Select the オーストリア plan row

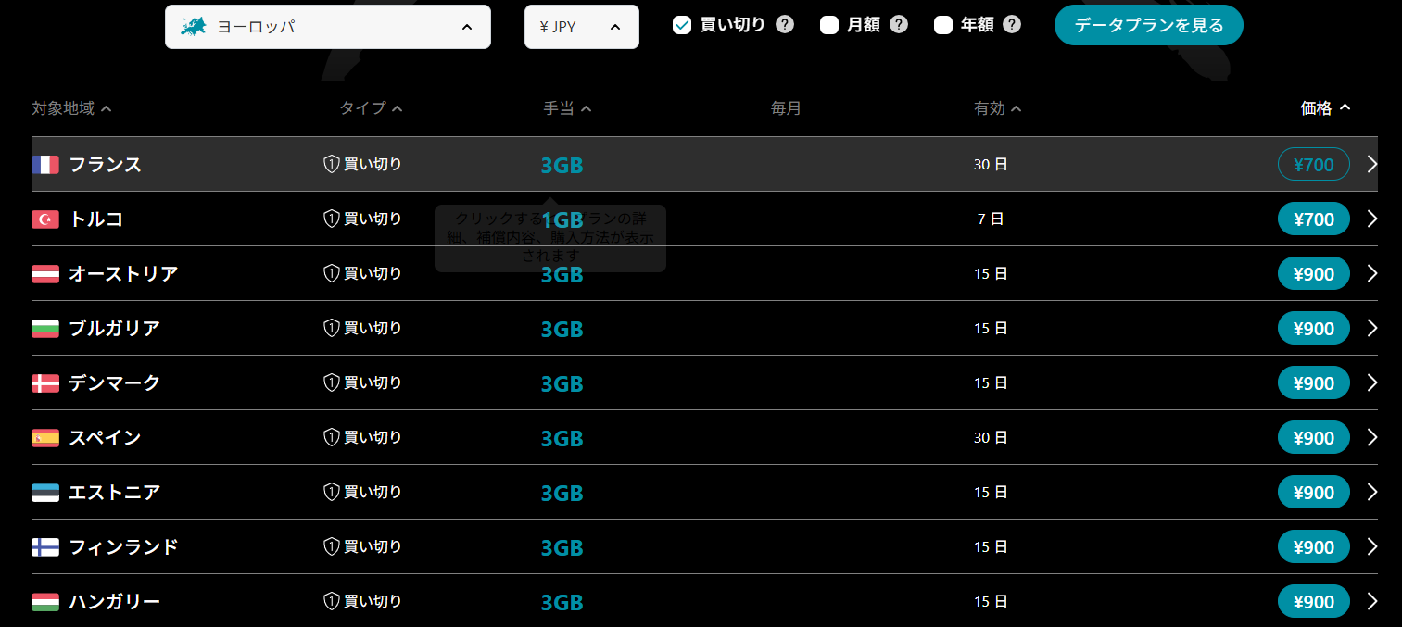coord(704,274)
